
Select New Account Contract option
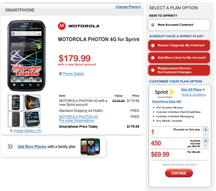153,25
